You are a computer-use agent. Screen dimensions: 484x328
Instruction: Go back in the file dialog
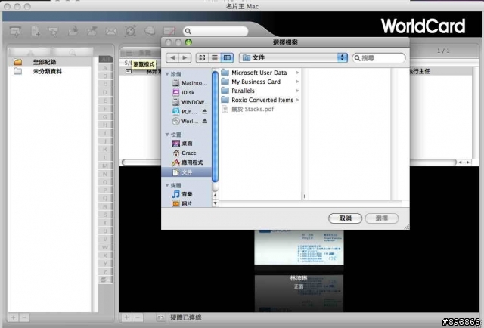point(172,57)
